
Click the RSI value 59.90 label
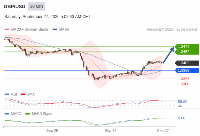(182, 102)
